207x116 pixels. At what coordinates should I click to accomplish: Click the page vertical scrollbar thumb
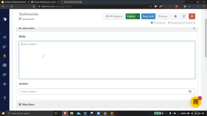coord(206,38)
